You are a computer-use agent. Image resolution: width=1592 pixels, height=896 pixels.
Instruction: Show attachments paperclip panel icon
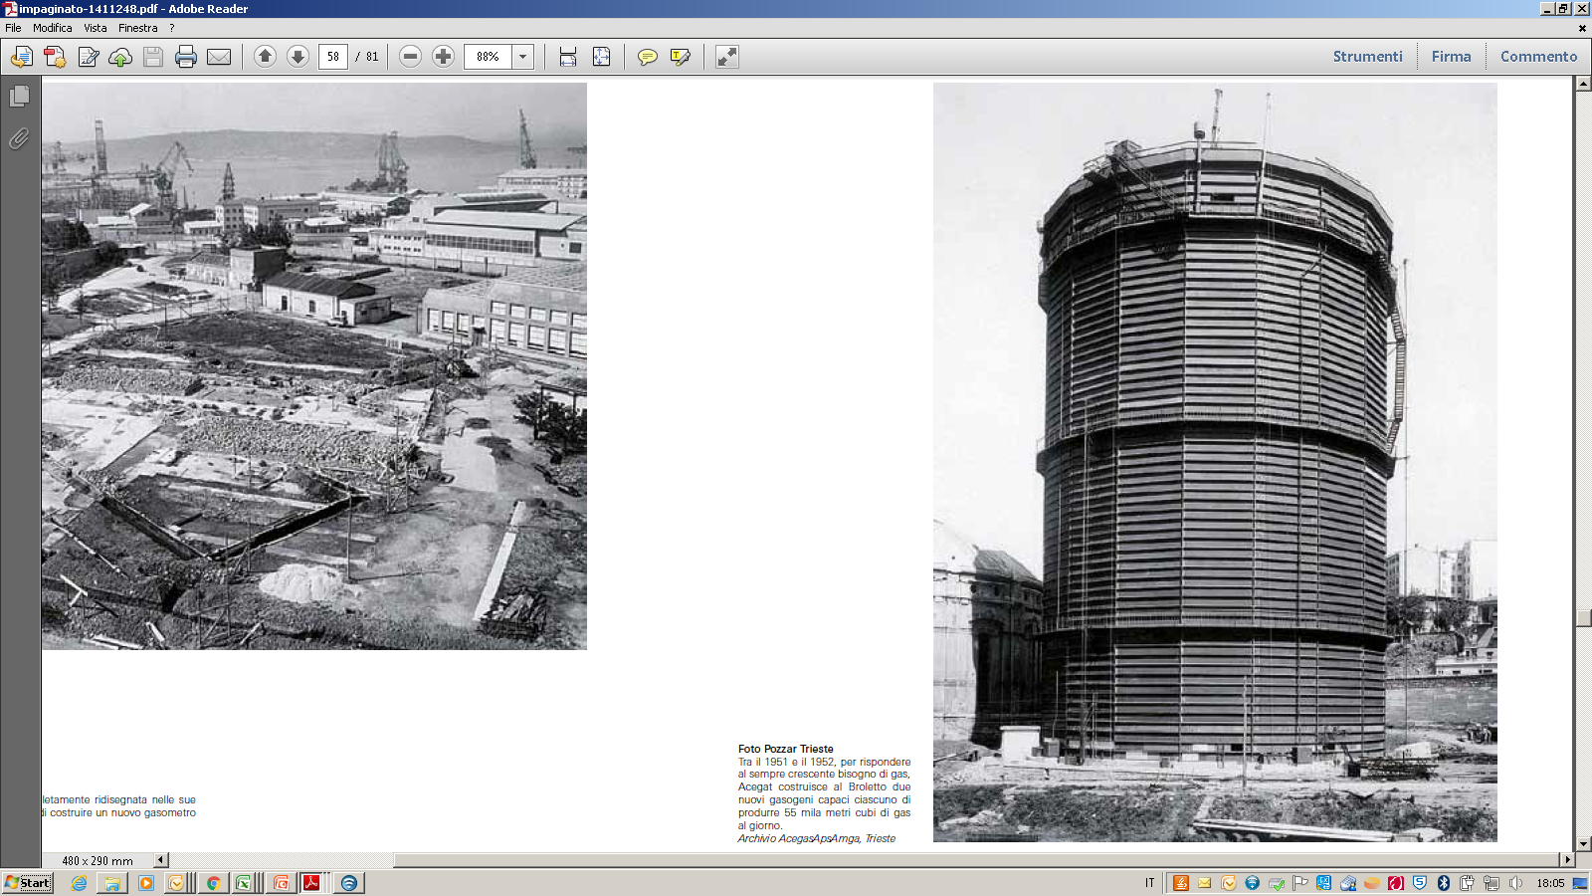point(19,139)
